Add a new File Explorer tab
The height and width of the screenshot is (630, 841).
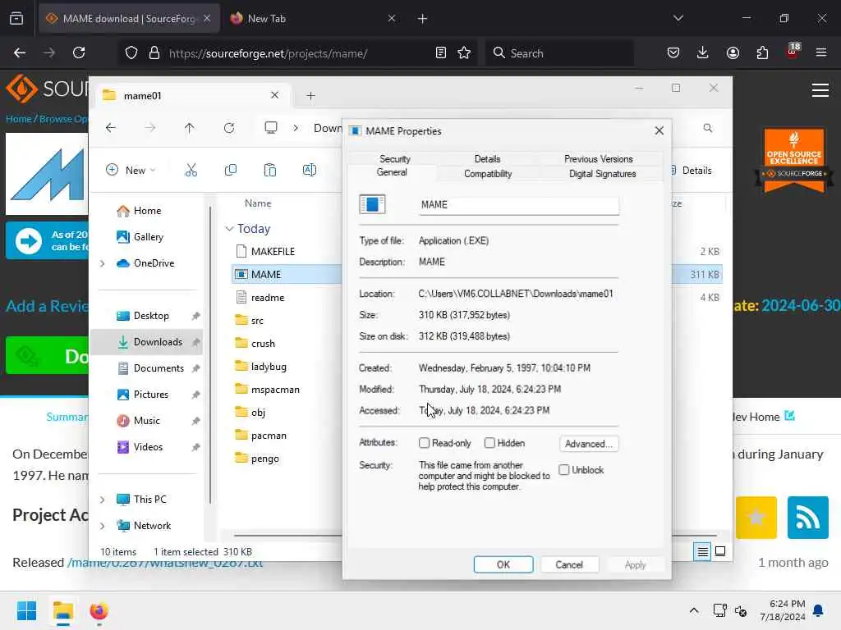point(310,96)
